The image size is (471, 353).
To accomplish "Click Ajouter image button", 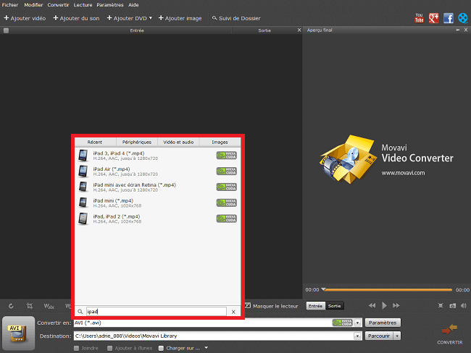I will pyautogui.click(x=180, y=18).
